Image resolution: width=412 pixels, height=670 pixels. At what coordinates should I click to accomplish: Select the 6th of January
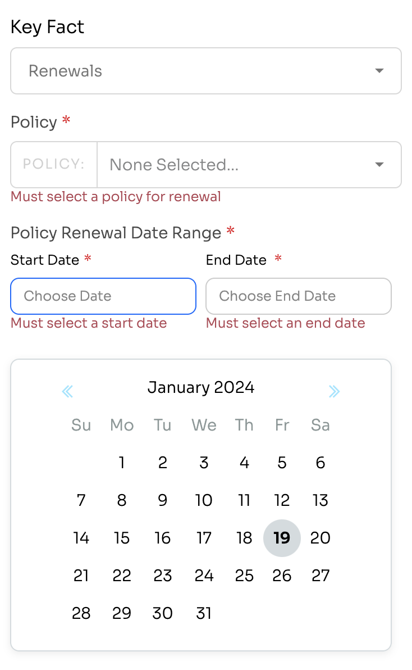[321, 463]
